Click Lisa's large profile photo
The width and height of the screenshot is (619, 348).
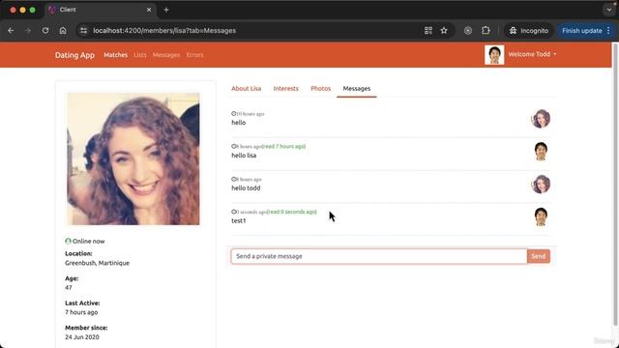pyautogui.click(x=133, y=159)
